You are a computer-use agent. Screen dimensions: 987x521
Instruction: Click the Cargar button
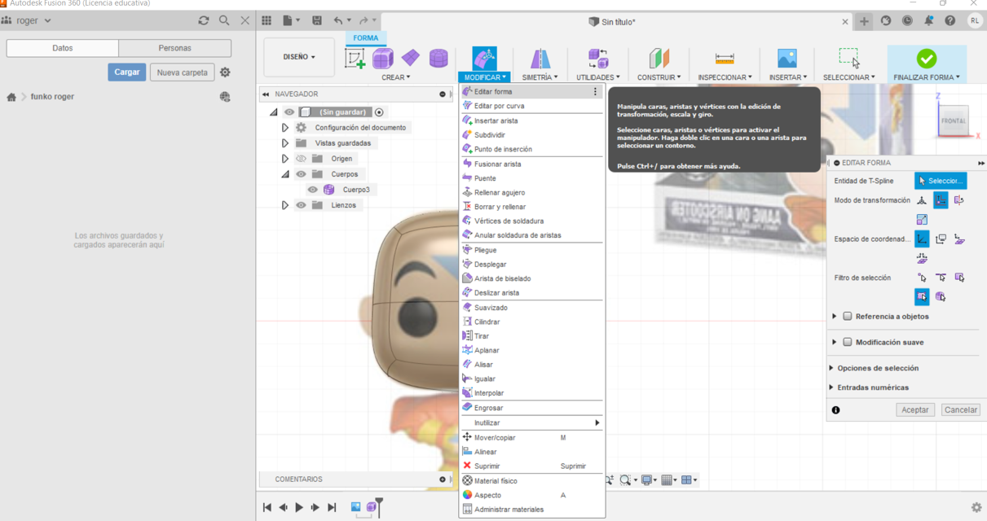point(126,72)
